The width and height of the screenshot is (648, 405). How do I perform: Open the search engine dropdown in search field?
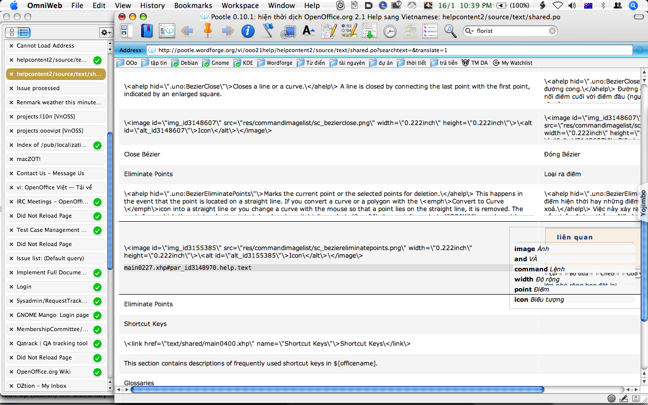[x=469, y=31]
